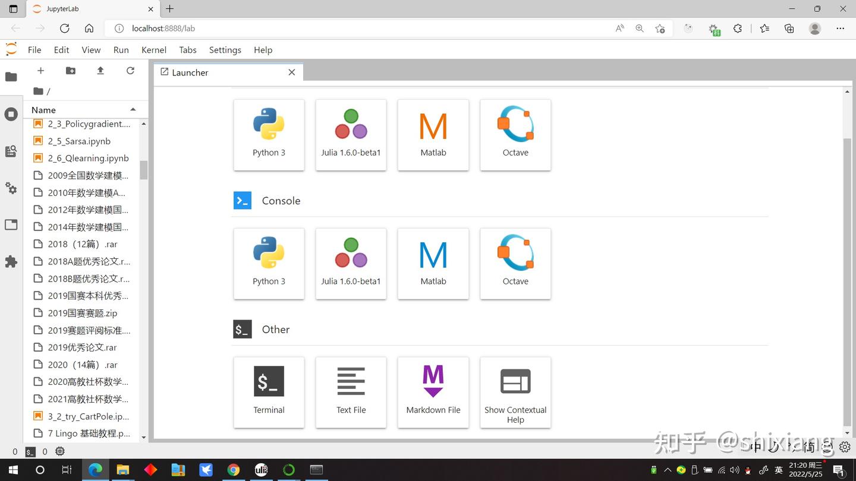Go to root folder via breadcrumb icon
The image size is (856, 481).
tap(39, 91)
